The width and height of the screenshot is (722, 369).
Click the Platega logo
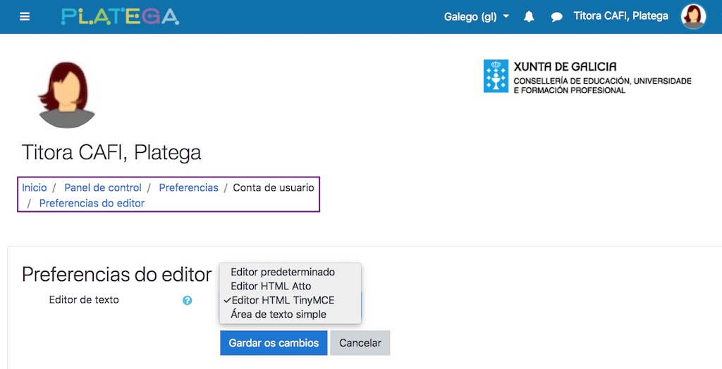(x=120, y=17)
